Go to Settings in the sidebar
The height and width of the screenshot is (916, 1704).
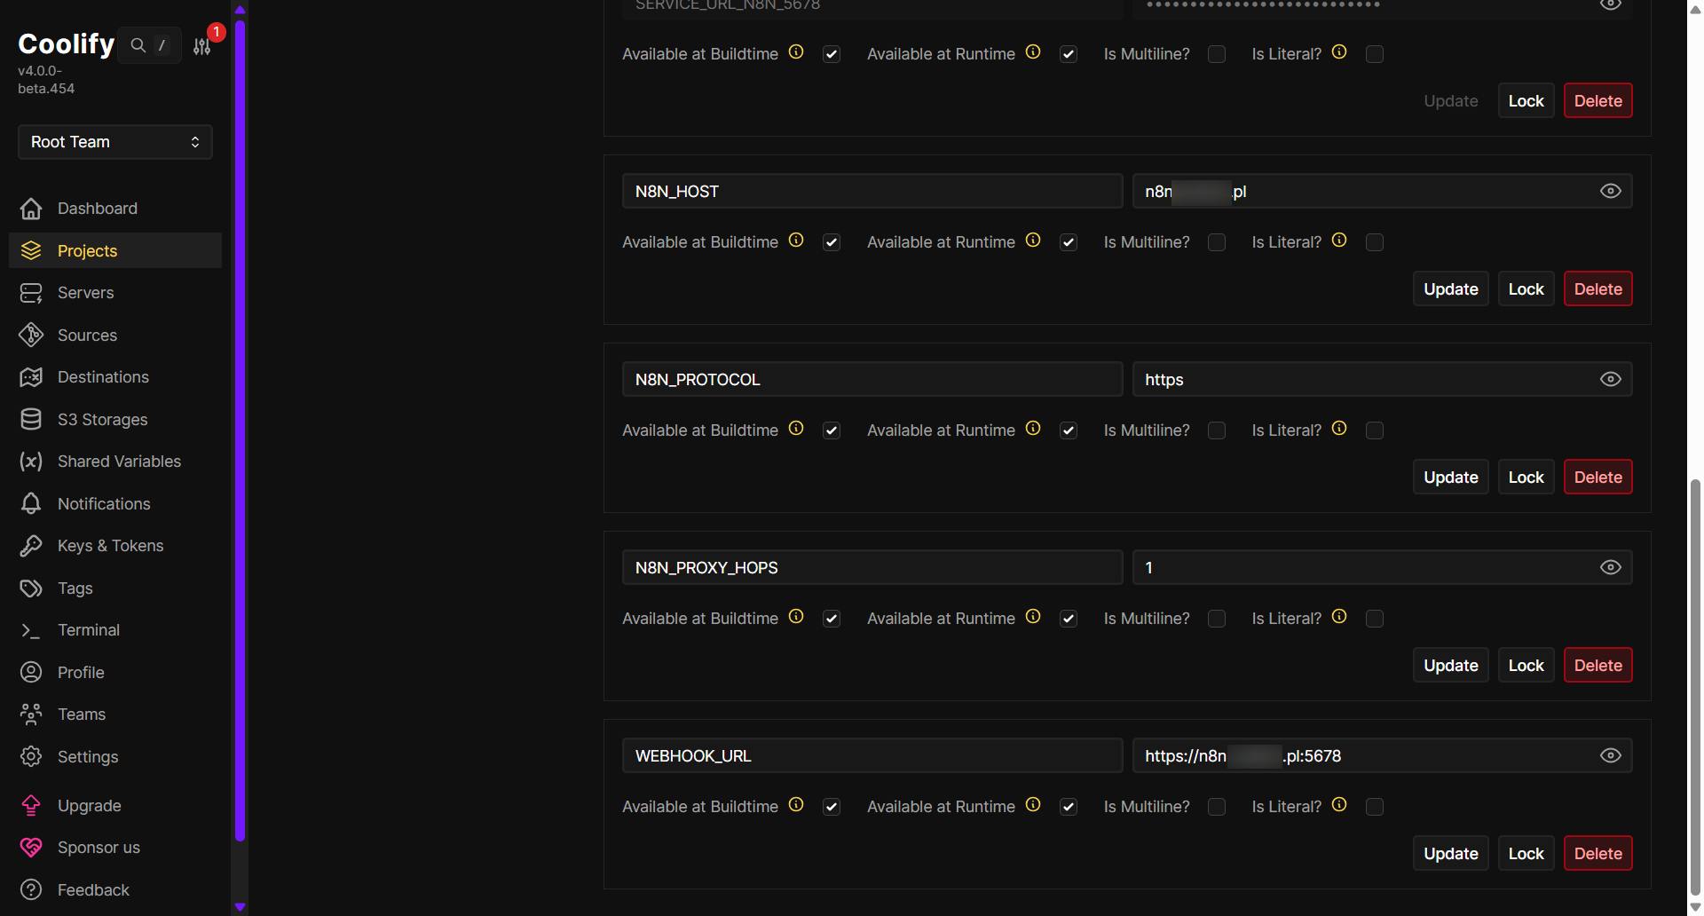point(115,757)
